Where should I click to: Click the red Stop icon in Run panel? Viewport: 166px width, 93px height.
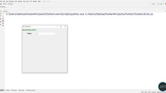(x=1, y=19)
